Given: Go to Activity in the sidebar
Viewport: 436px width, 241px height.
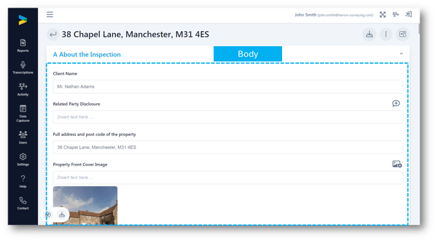Looking at the screenshot, I should [23, 89].
